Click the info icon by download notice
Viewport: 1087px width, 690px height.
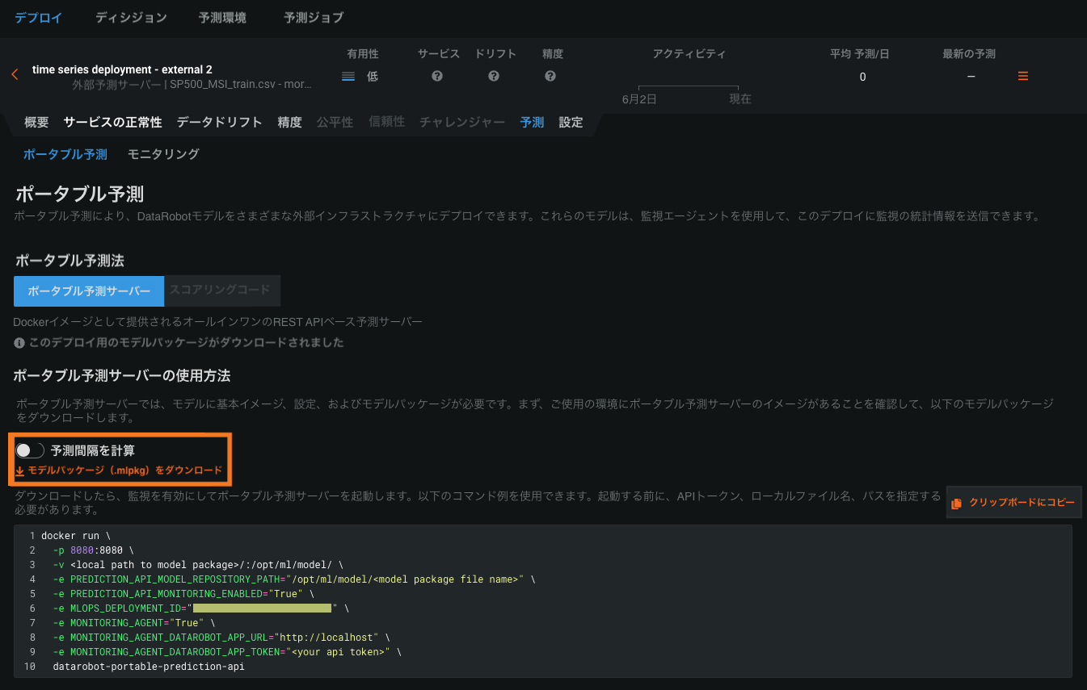[x=19, y=343]
